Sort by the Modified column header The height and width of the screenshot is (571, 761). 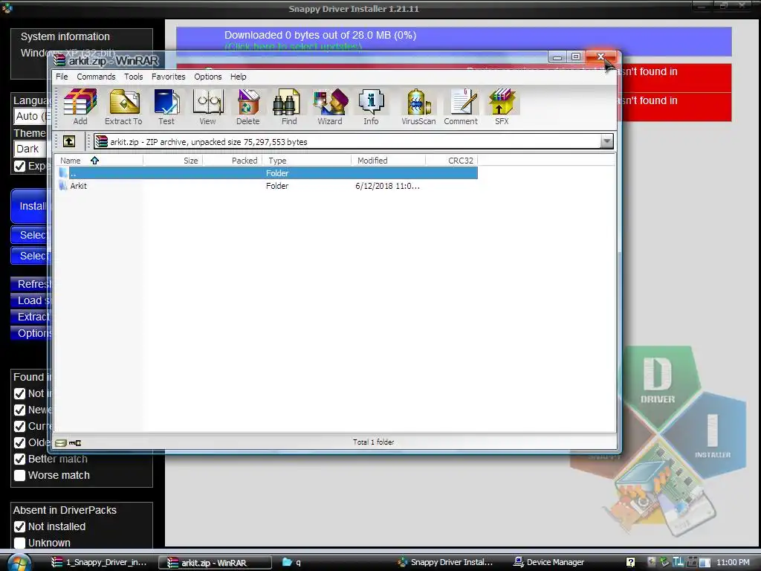(x=388, y=161)
